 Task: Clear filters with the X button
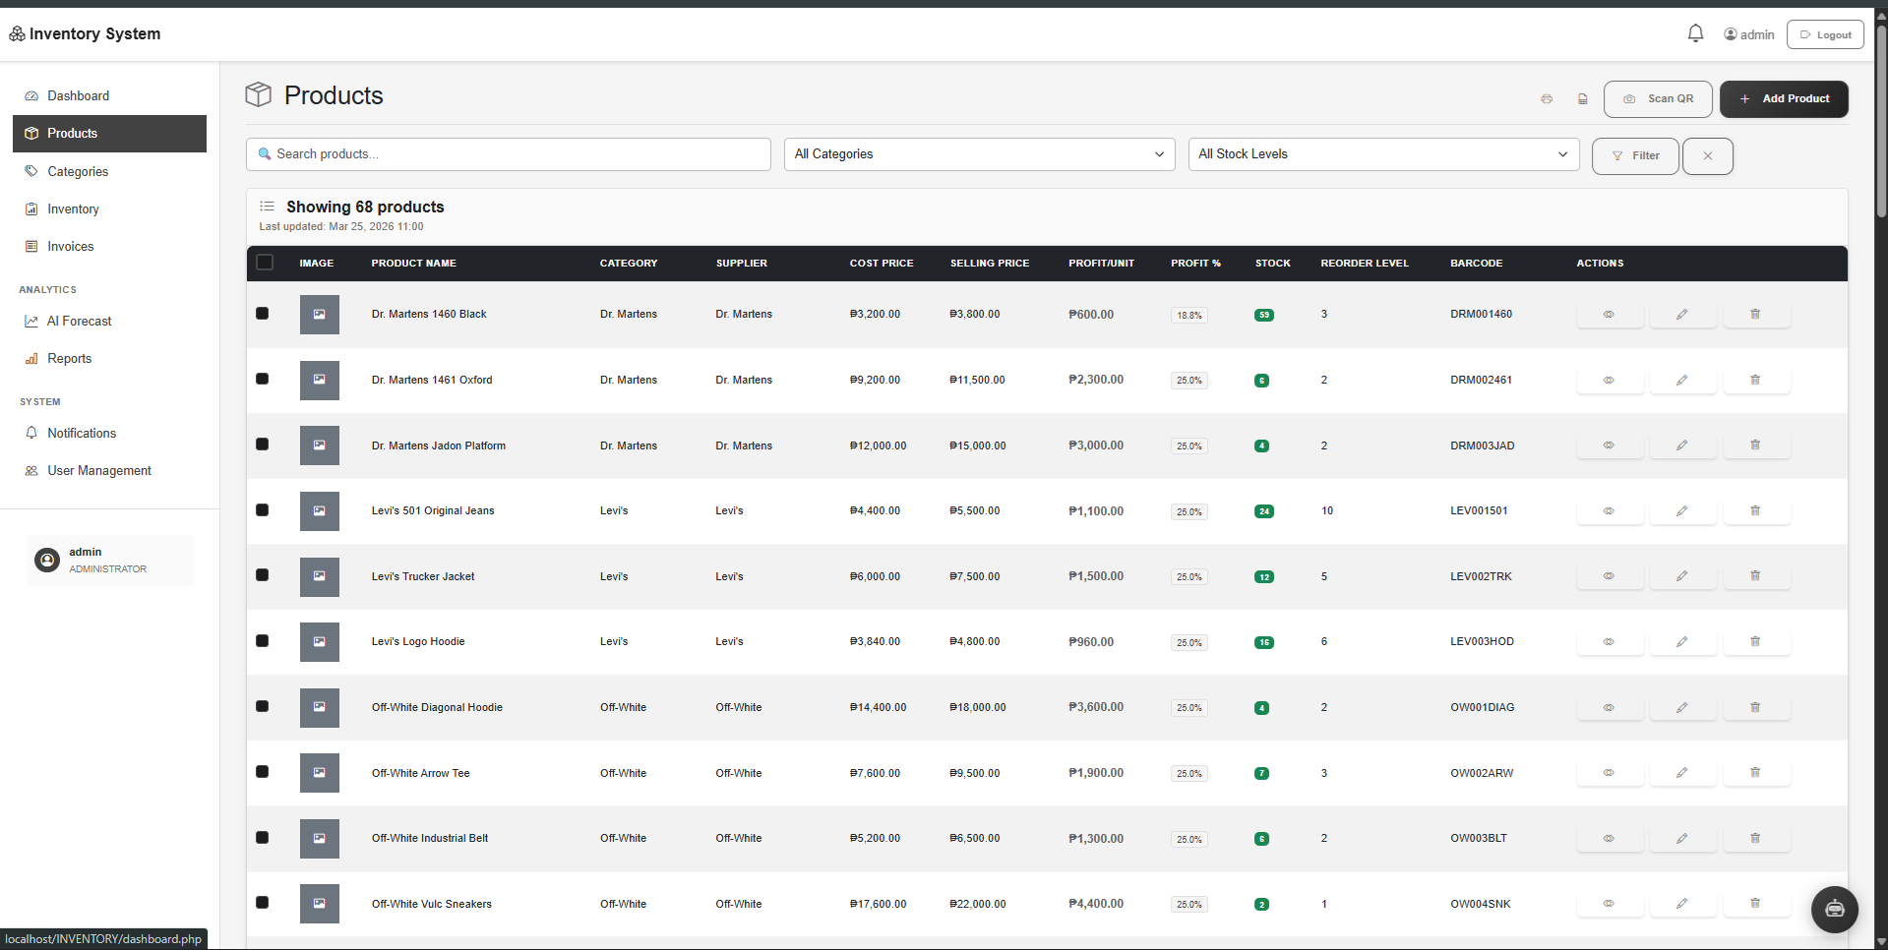point(1707,155)
